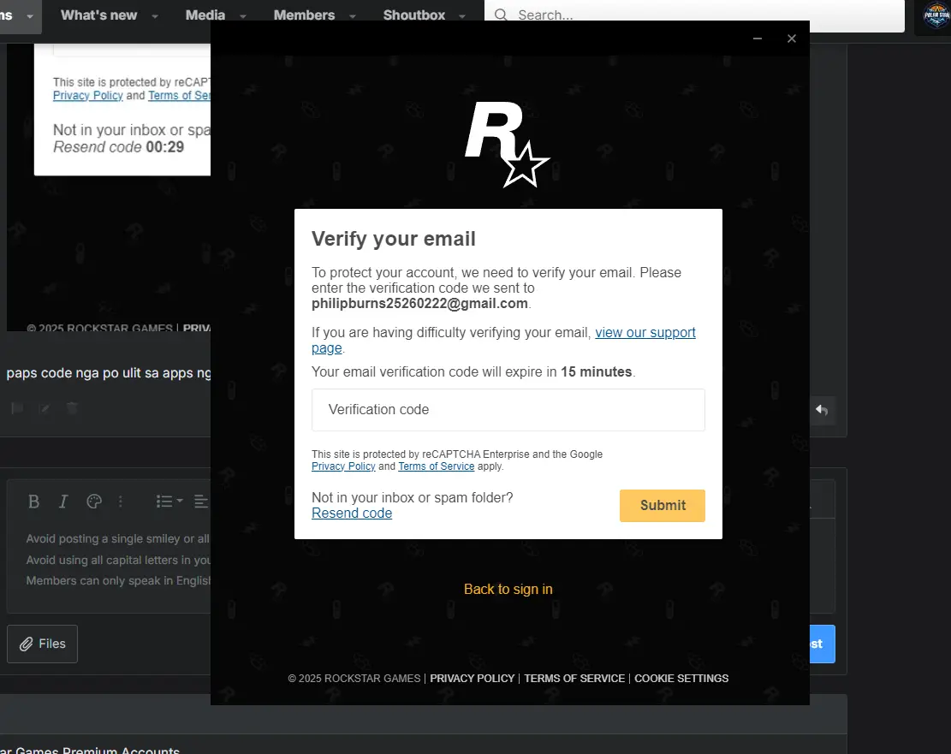This screenshot has height=754, width=951.
Task: Click PRIVACY POLICY in the lightbox footer
Action: (472, 678)
